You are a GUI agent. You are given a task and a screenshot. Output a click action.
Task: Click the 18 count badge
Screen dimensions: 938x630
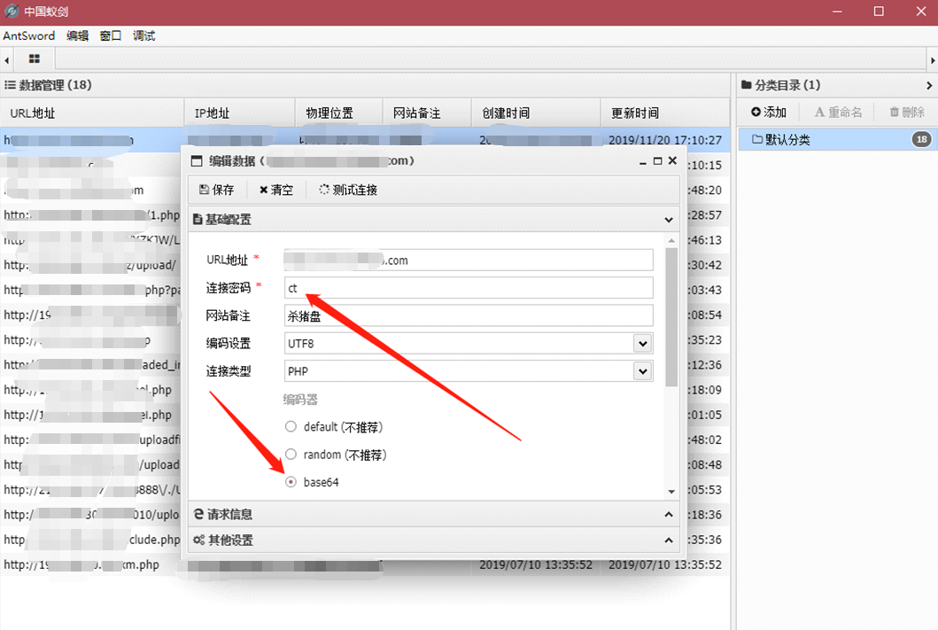pos(922,139)
